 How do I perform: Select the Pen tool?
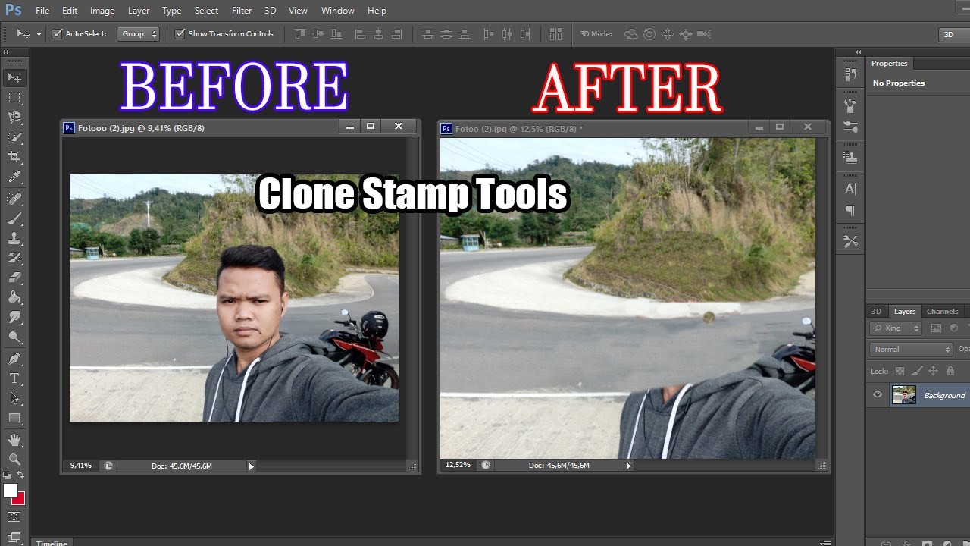pyautogui.click(x=14, y=358)
